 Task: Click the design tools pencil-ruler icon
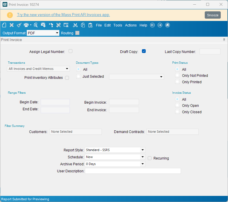58,25
